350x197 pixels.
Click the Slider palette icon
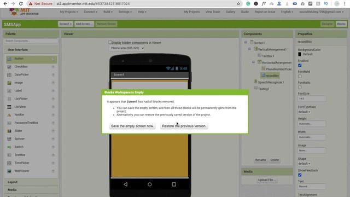[9, 131]
